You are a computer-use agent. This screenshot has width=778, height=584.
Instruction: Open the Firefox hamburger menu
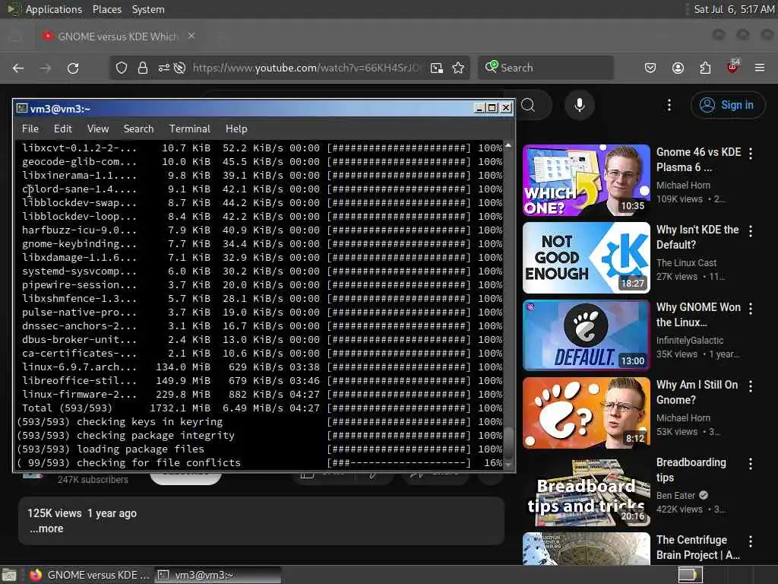click(760, 68)
